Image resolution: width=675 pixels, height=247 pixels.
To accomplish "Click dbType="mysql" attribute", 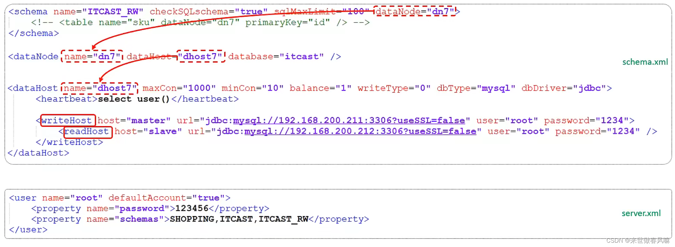I will pos(476,88).
